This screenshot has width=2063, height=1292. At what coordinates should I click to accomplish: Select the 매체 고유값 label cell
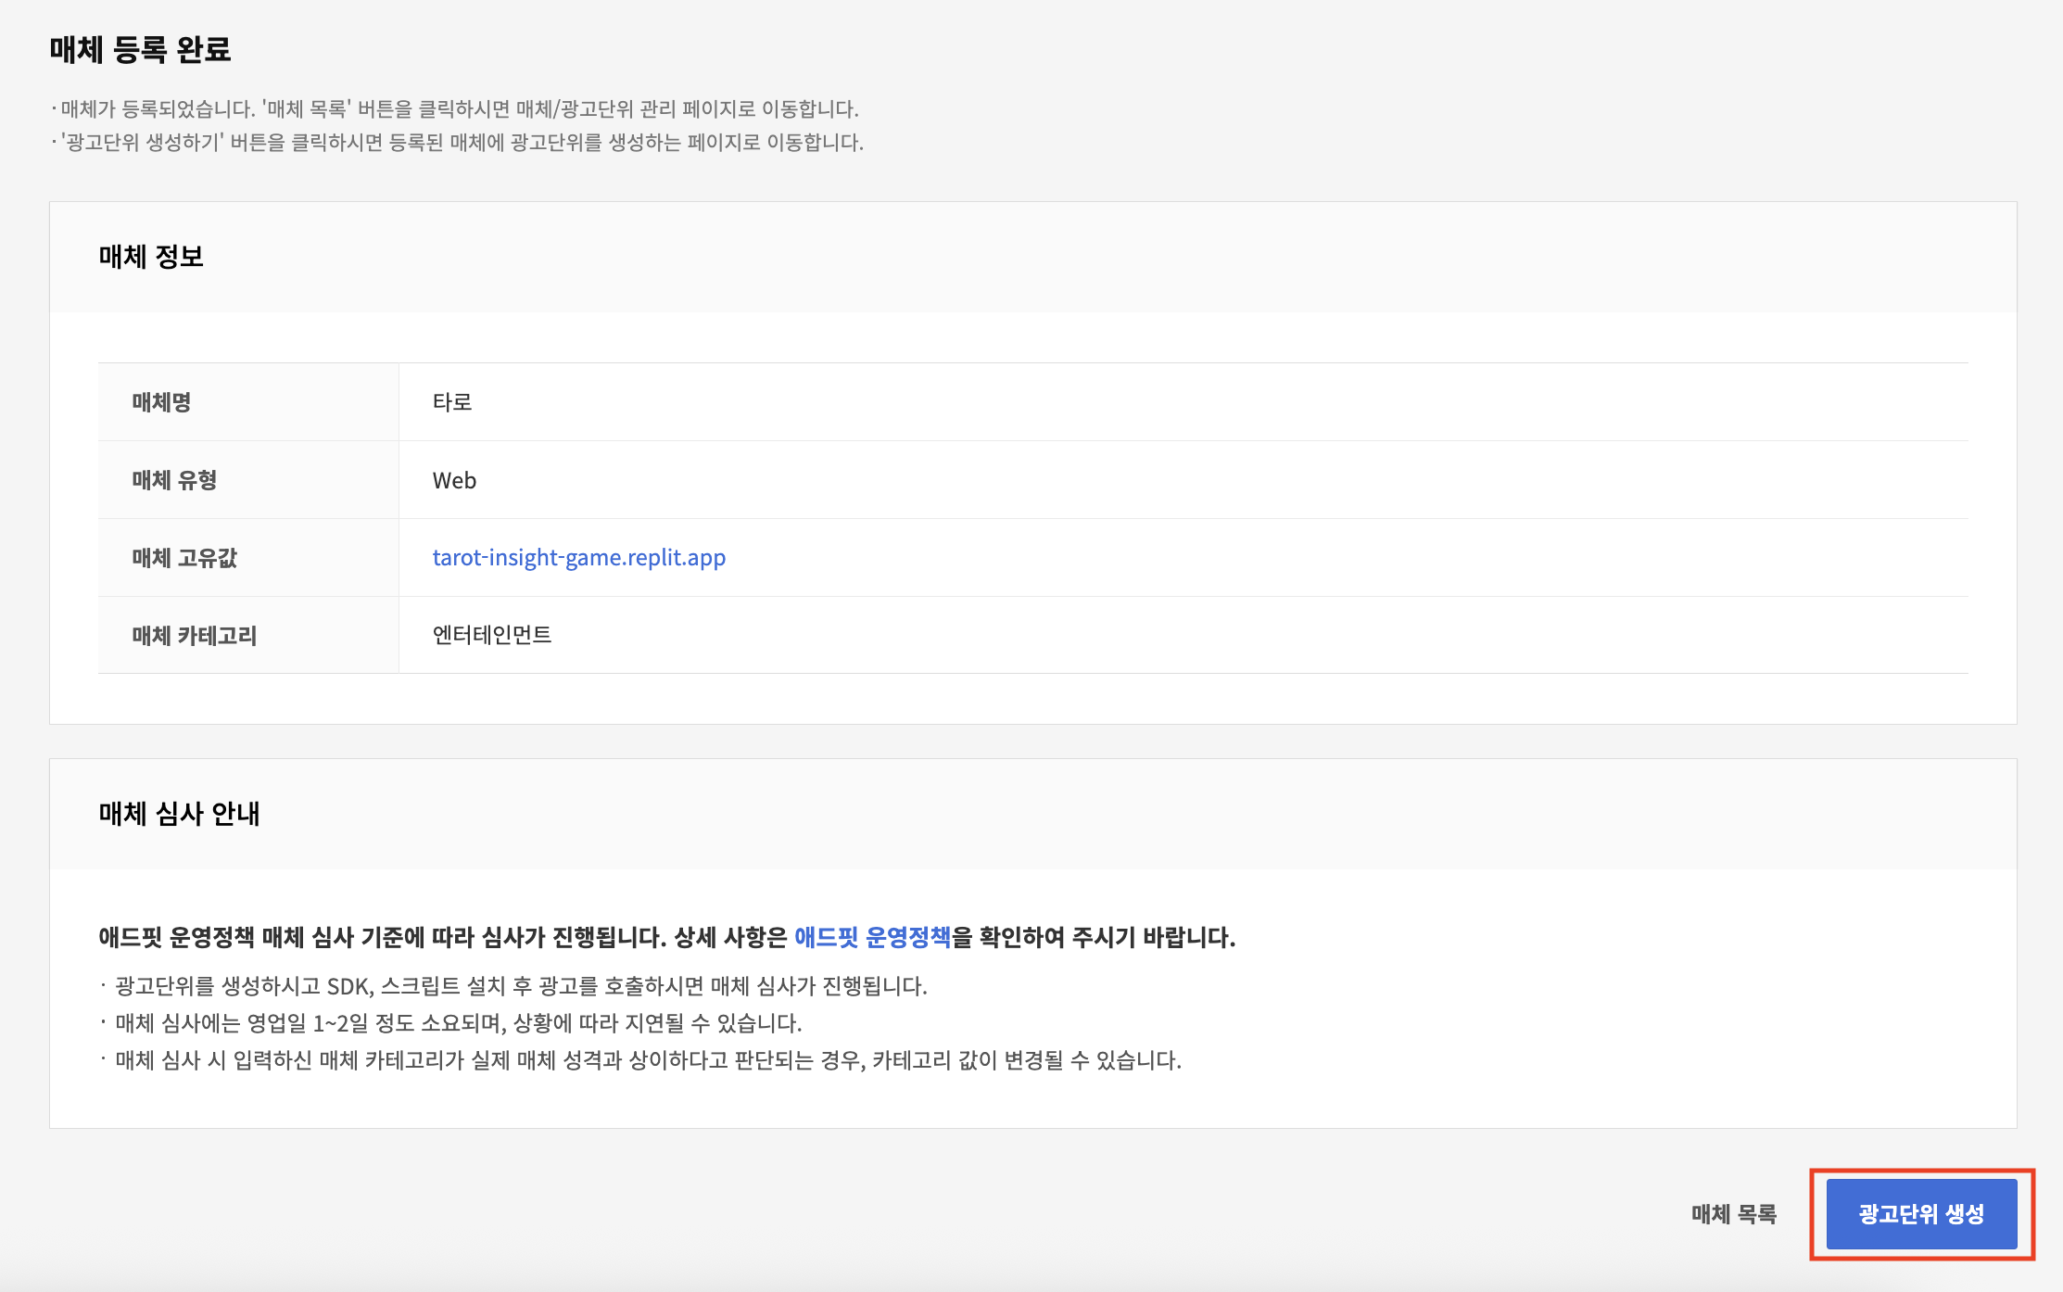(184, 558)
